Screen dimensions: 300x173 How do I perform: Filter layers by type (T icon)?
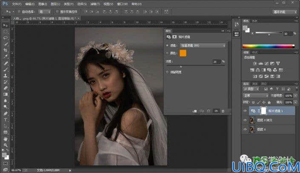[x=277, y=89]
